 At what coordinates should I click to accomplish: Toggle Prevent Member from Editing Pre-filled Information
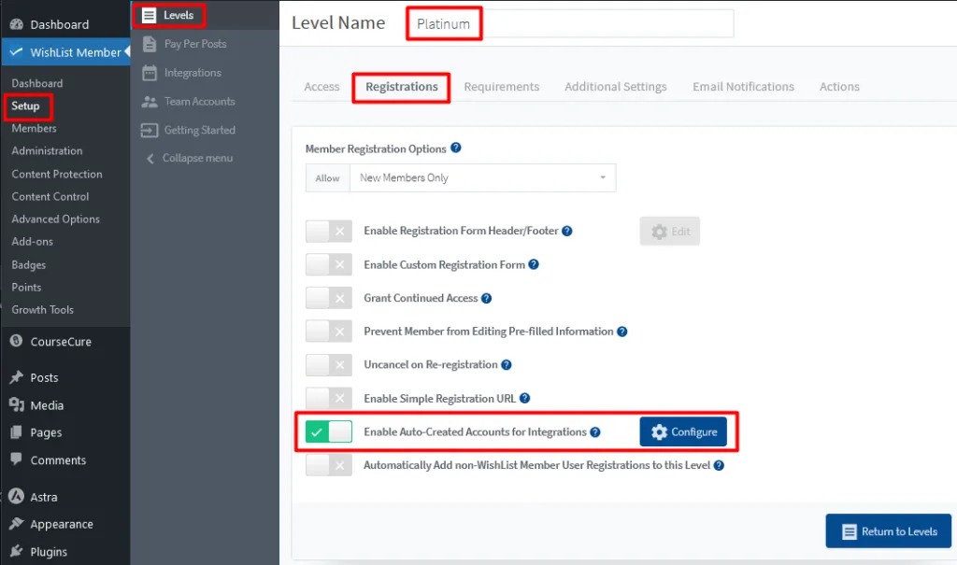329,332
